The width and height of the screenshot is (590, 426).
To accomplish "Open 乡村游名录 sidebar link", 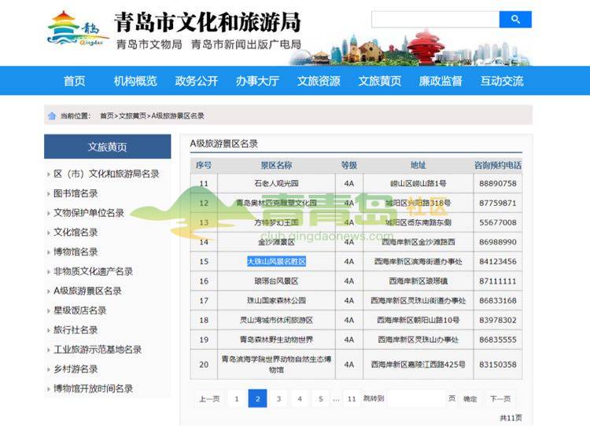I will point(76,369).
